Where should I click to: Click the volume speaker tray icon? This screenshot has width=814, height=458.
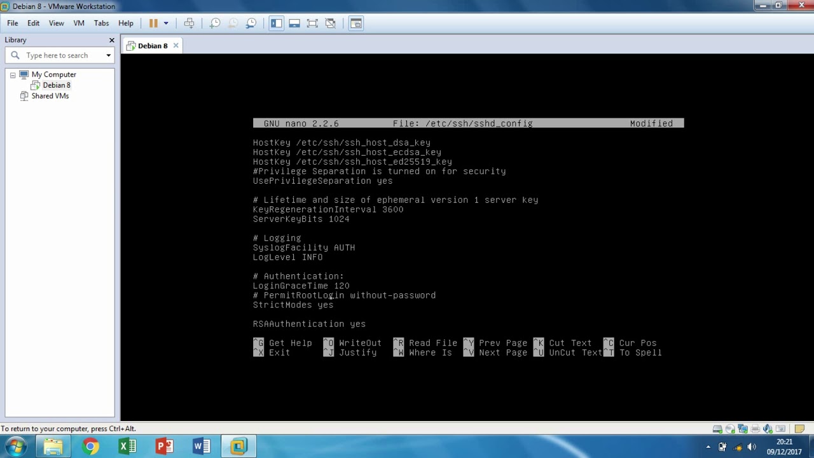click(752, 447)
